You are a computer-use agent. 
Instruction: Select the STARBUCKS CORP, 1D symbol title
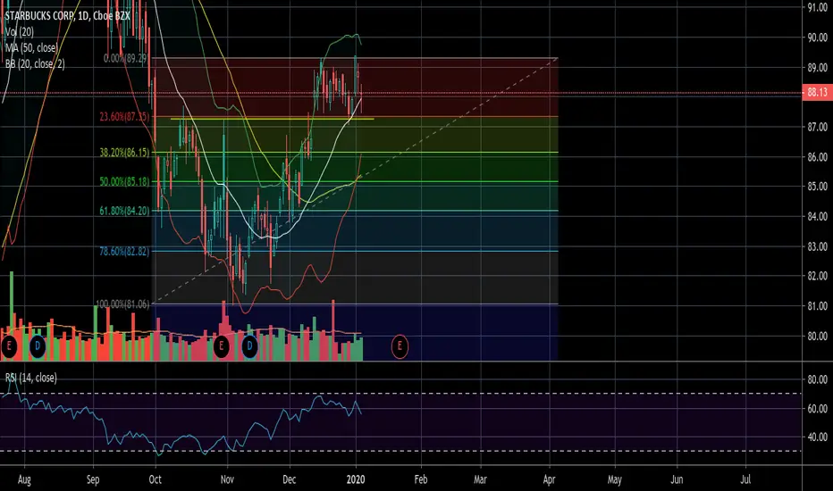coord(67,16)
